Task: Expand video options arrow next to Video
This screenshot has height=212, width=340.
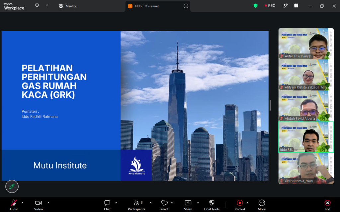Action: [x=48, y=203]
